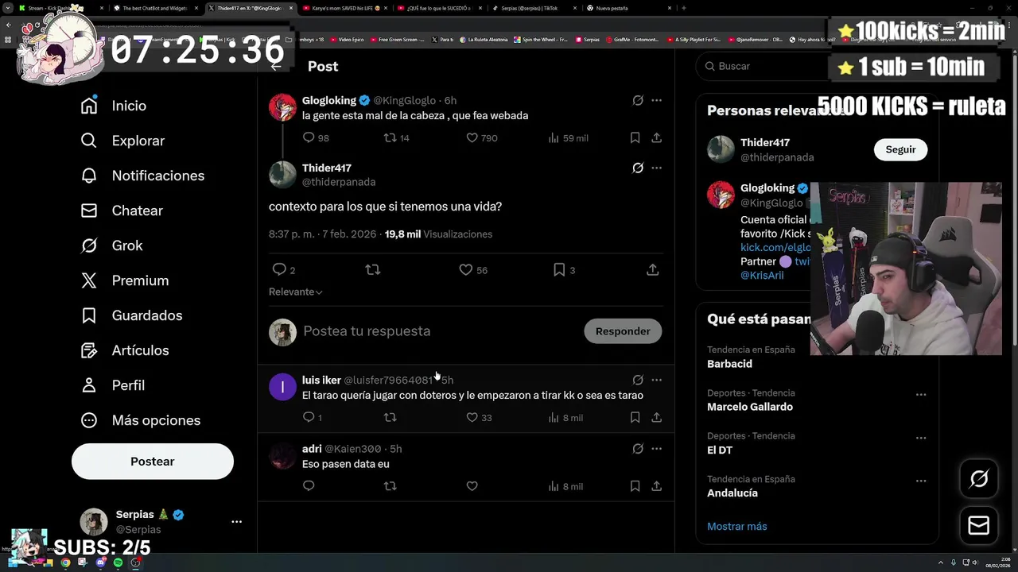
Task: Open Inicio in the sidebar
Action: click(x=114, y=106)
